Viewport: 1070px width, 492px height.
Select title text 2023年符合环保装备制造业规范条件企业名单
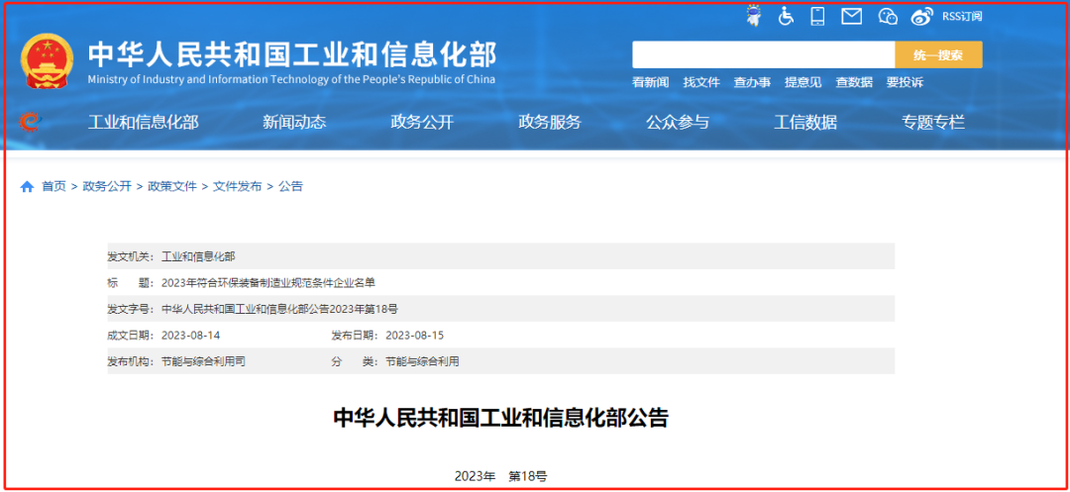coord(268,283)
